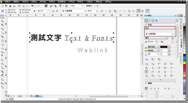The width and height of the screenshot is (188, 103).
Task: Click the text fill black color swatch
Action: coord(164,47)
